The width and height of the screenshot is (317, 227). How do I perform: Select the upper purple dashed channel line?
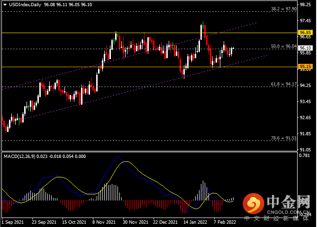(129, 56)
